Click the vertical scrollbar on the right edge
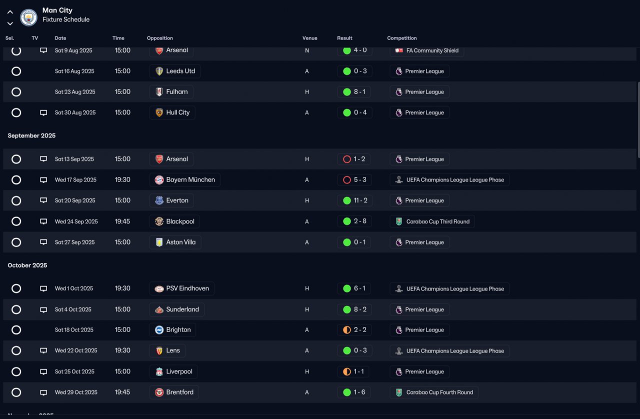Image resolution: width=640 pixels, height=419 pixels. 637,120
